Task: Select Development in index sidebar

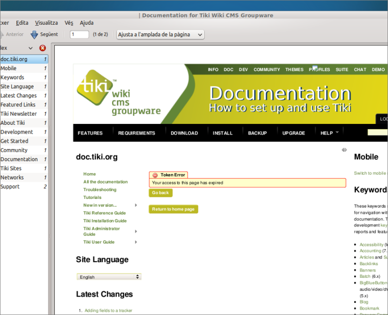Action: (x=24, y=132)
